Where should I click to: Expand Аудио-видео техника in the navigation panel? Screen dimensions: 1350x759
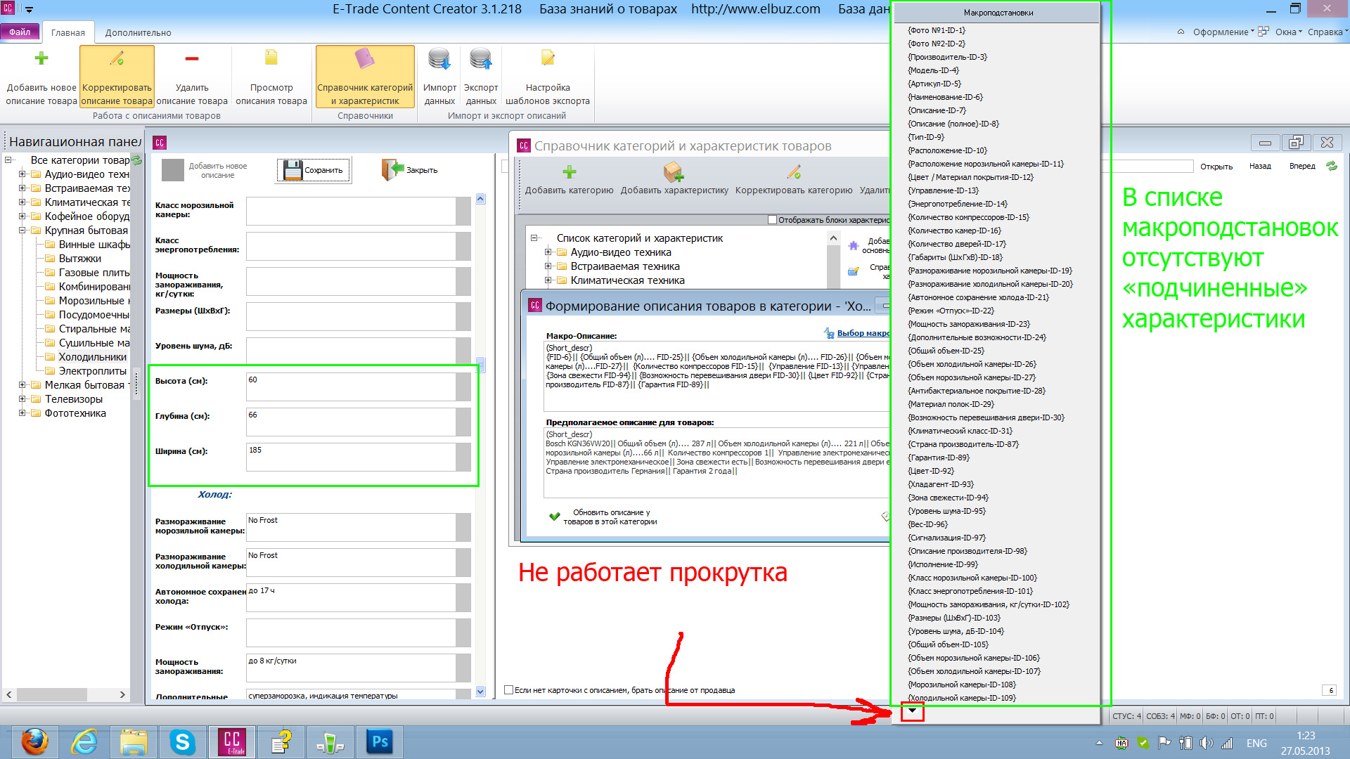(22, 174)
